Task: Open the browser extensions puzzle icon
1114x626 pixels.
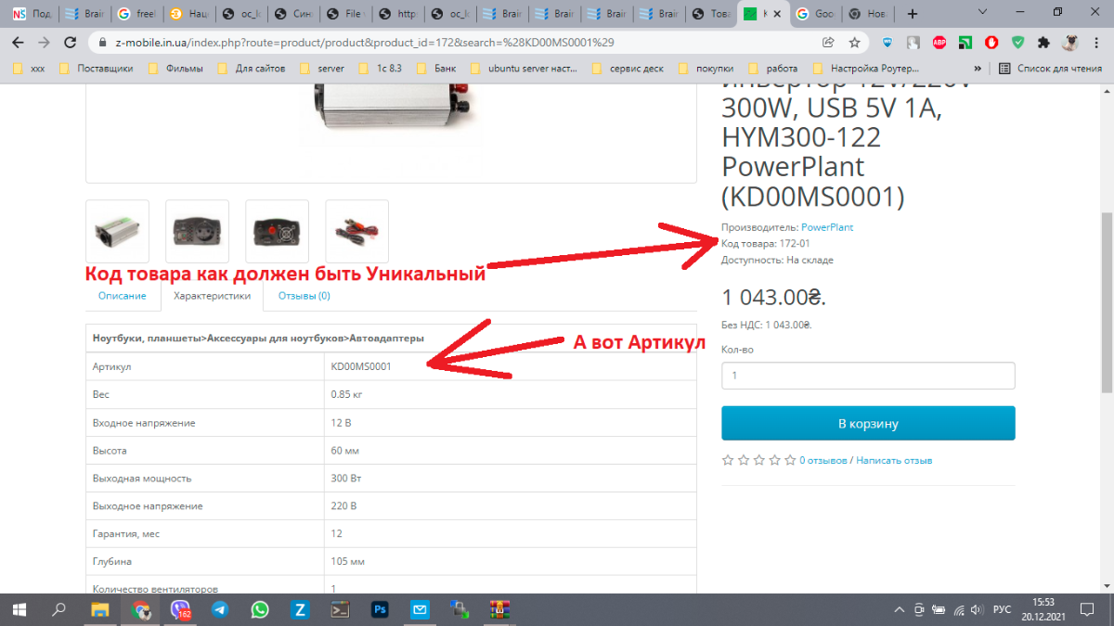Action: (1044, 43)
